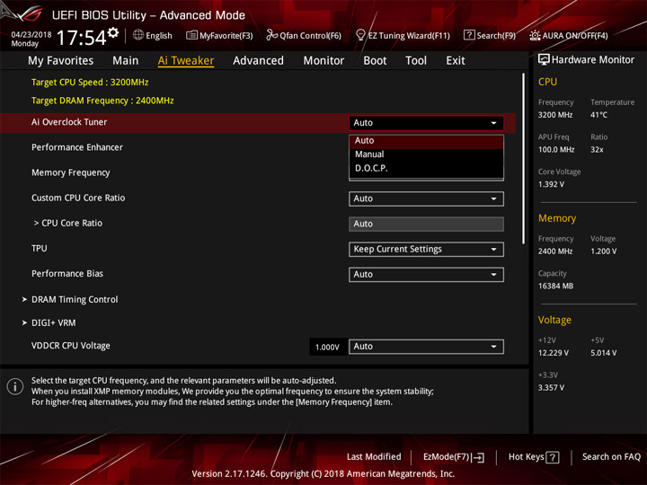Open the Ai Overclock Tuner dropdown

point(426,123)
